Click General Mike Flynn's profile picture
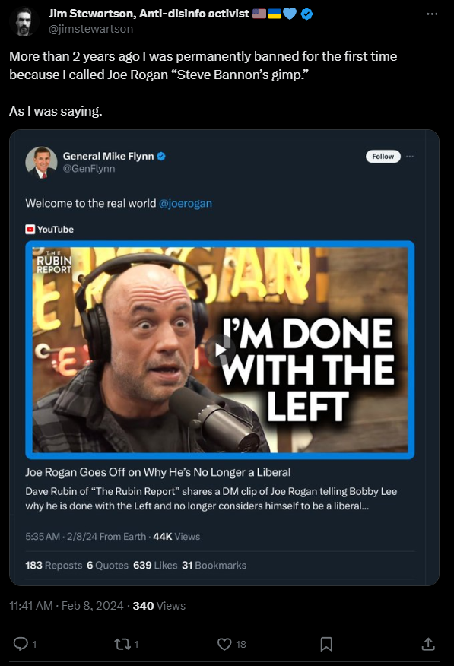Image resolution: width=454 pixels, height=666 pixels. coord(41,162)
